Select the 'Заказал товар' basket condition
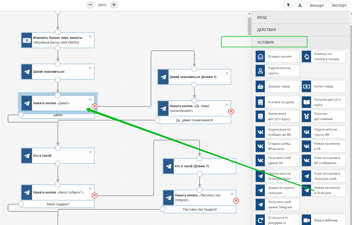352x225 pixels. pyautogui.click(x=277, y=86)
